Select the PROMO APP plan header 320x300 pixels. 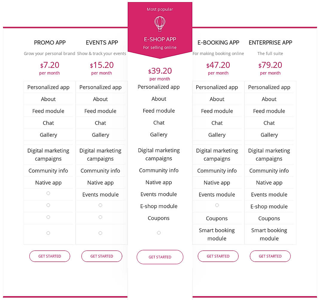[x=50, y=42]
